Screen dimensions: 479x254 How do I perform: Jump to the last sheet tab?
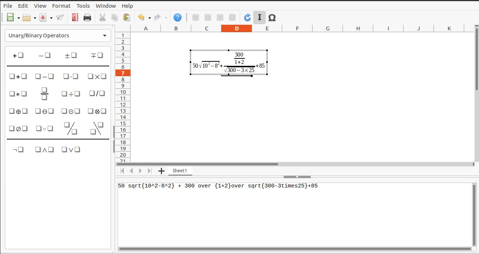click(x=149, y=171)
